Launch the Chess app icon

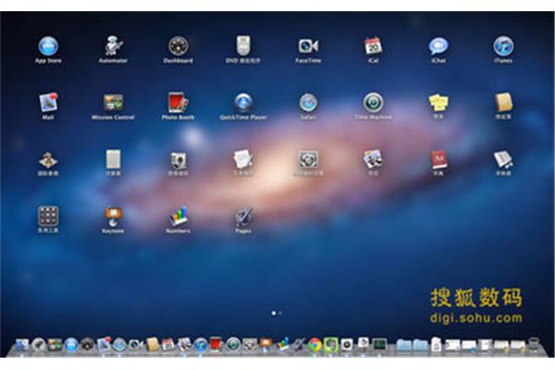click(x=48, y=160)
